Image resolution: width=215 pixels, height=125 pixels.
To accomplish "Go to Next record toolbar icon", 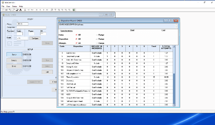I will [44, 10].
